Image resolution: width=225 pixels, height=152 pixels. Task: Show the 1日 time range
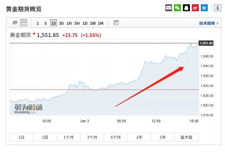(21, 137)
